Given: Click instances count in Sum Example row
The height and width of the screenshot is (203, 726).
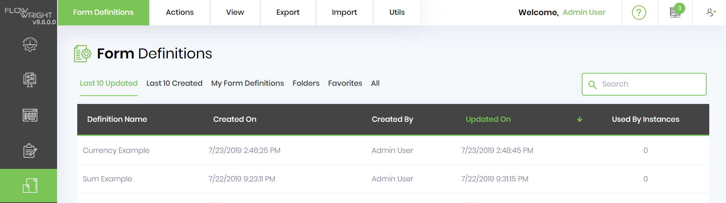Looking at the screenshot, I should tap(645, 179).
